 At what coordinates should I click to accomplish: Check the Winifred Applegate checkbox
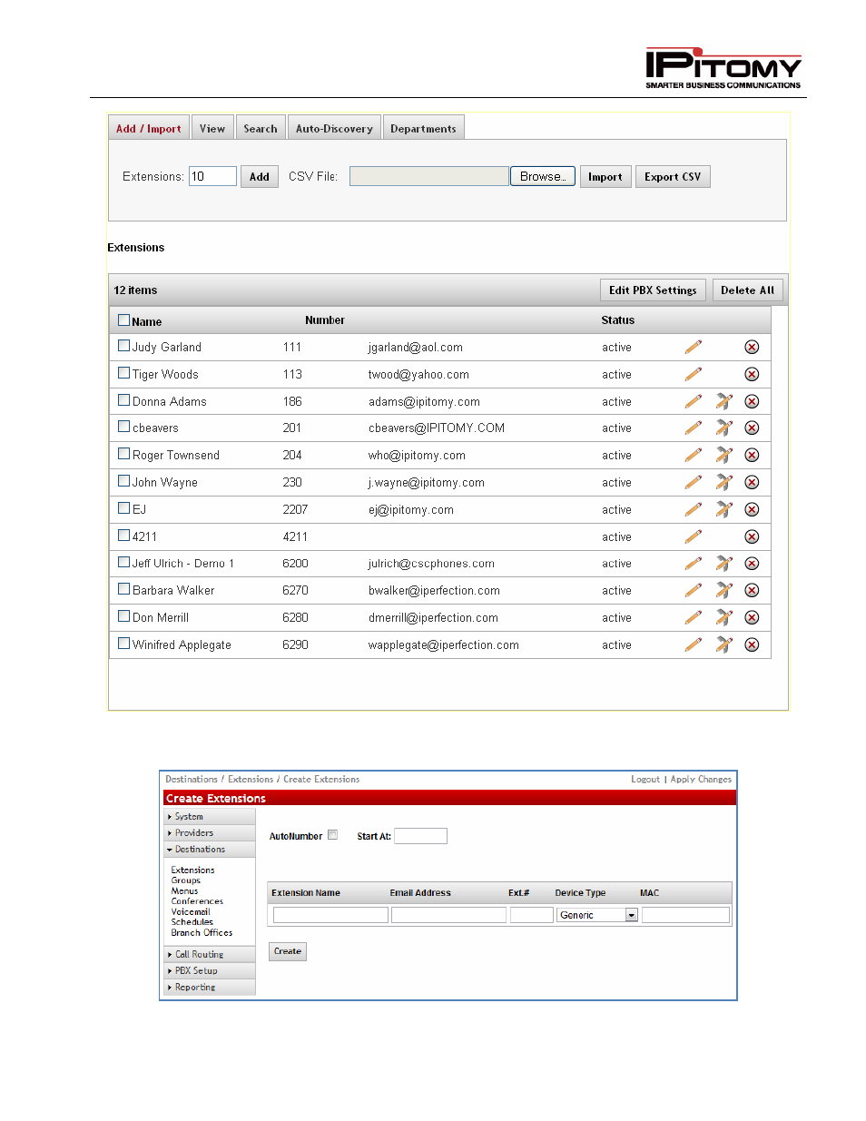pos(124,643)
